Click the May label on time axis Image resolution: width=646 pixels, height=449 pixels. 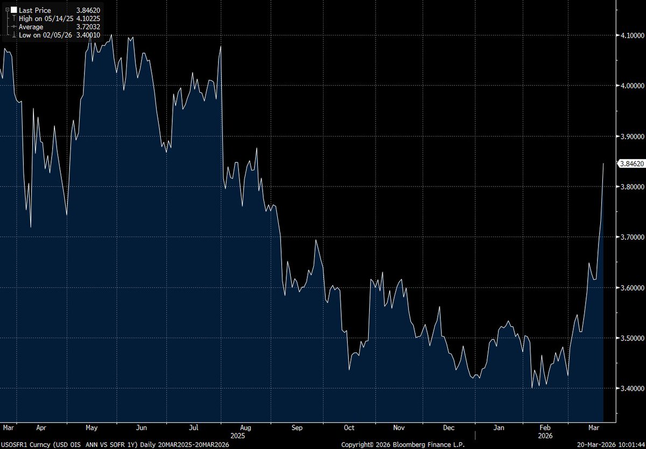tap(92, 428)
